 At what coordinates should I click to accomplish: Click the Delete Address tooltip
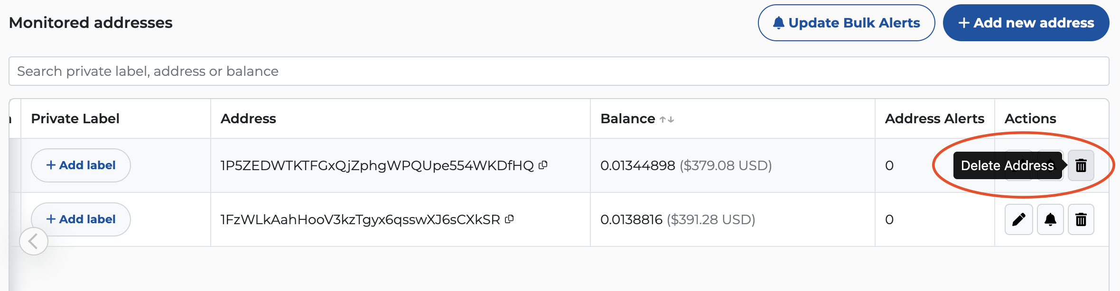pos(1007,165)
